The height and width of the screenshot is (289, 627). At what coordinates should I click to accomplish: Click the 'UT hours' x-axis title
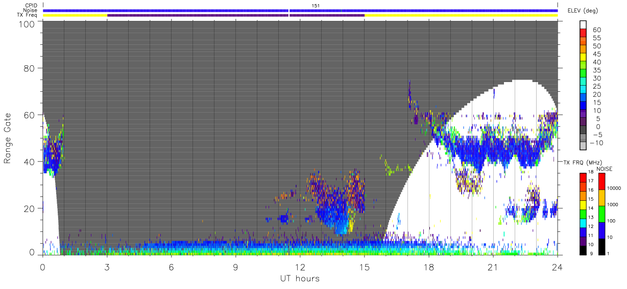300,278
